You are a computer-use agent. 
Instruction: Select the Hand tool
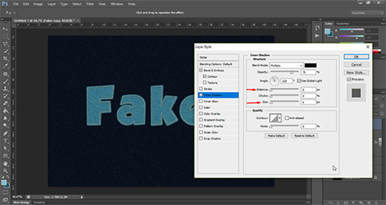pos(5,163)
